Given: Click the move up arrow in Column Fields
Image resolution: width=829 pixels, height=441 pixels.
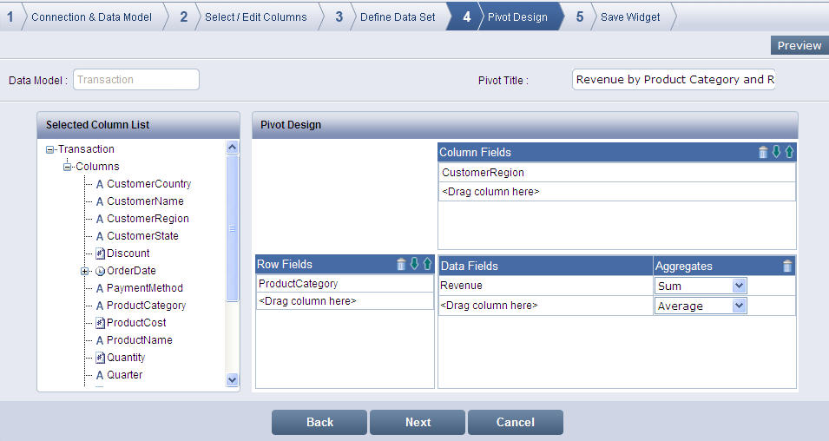Looking at the screenshot, I should [789, 152].
